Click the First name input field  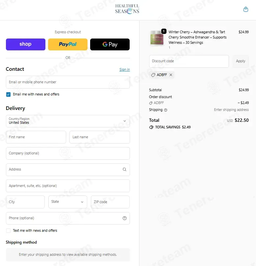36,137
